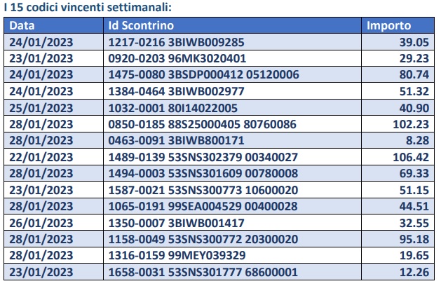Click the title 'I 15 codici vincenti settimanali'

pos(88,7)
